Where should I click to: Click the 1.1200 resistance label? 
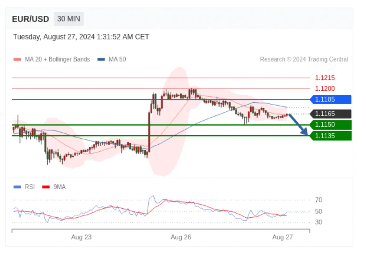pyautogui.click(x=325, y=88)
